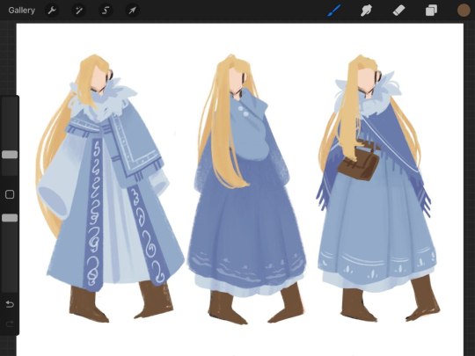Select the Eraser tool
Viewport: 475px width, 356px height.
398,11
